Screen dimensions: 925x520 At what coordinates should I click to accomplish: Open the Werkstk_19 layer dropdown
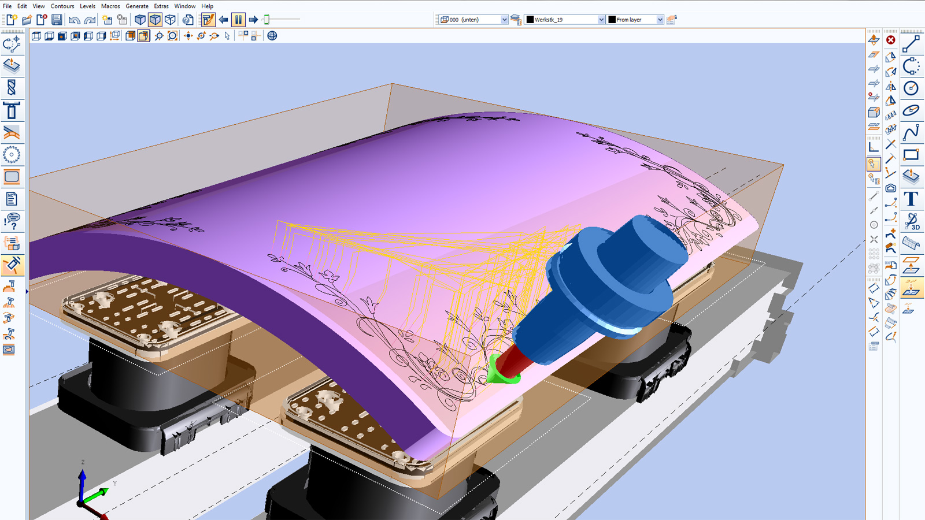coord(601,20)
